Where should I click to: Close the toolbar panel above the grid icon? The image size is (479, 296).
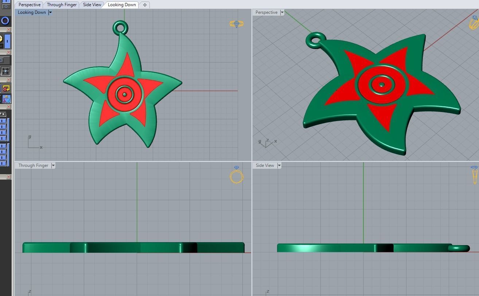pos(8,52)
